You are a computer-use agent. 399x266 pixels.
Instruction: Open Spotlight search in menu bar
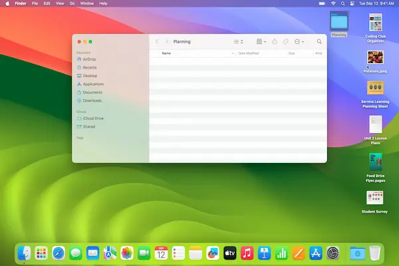point(342,3)
